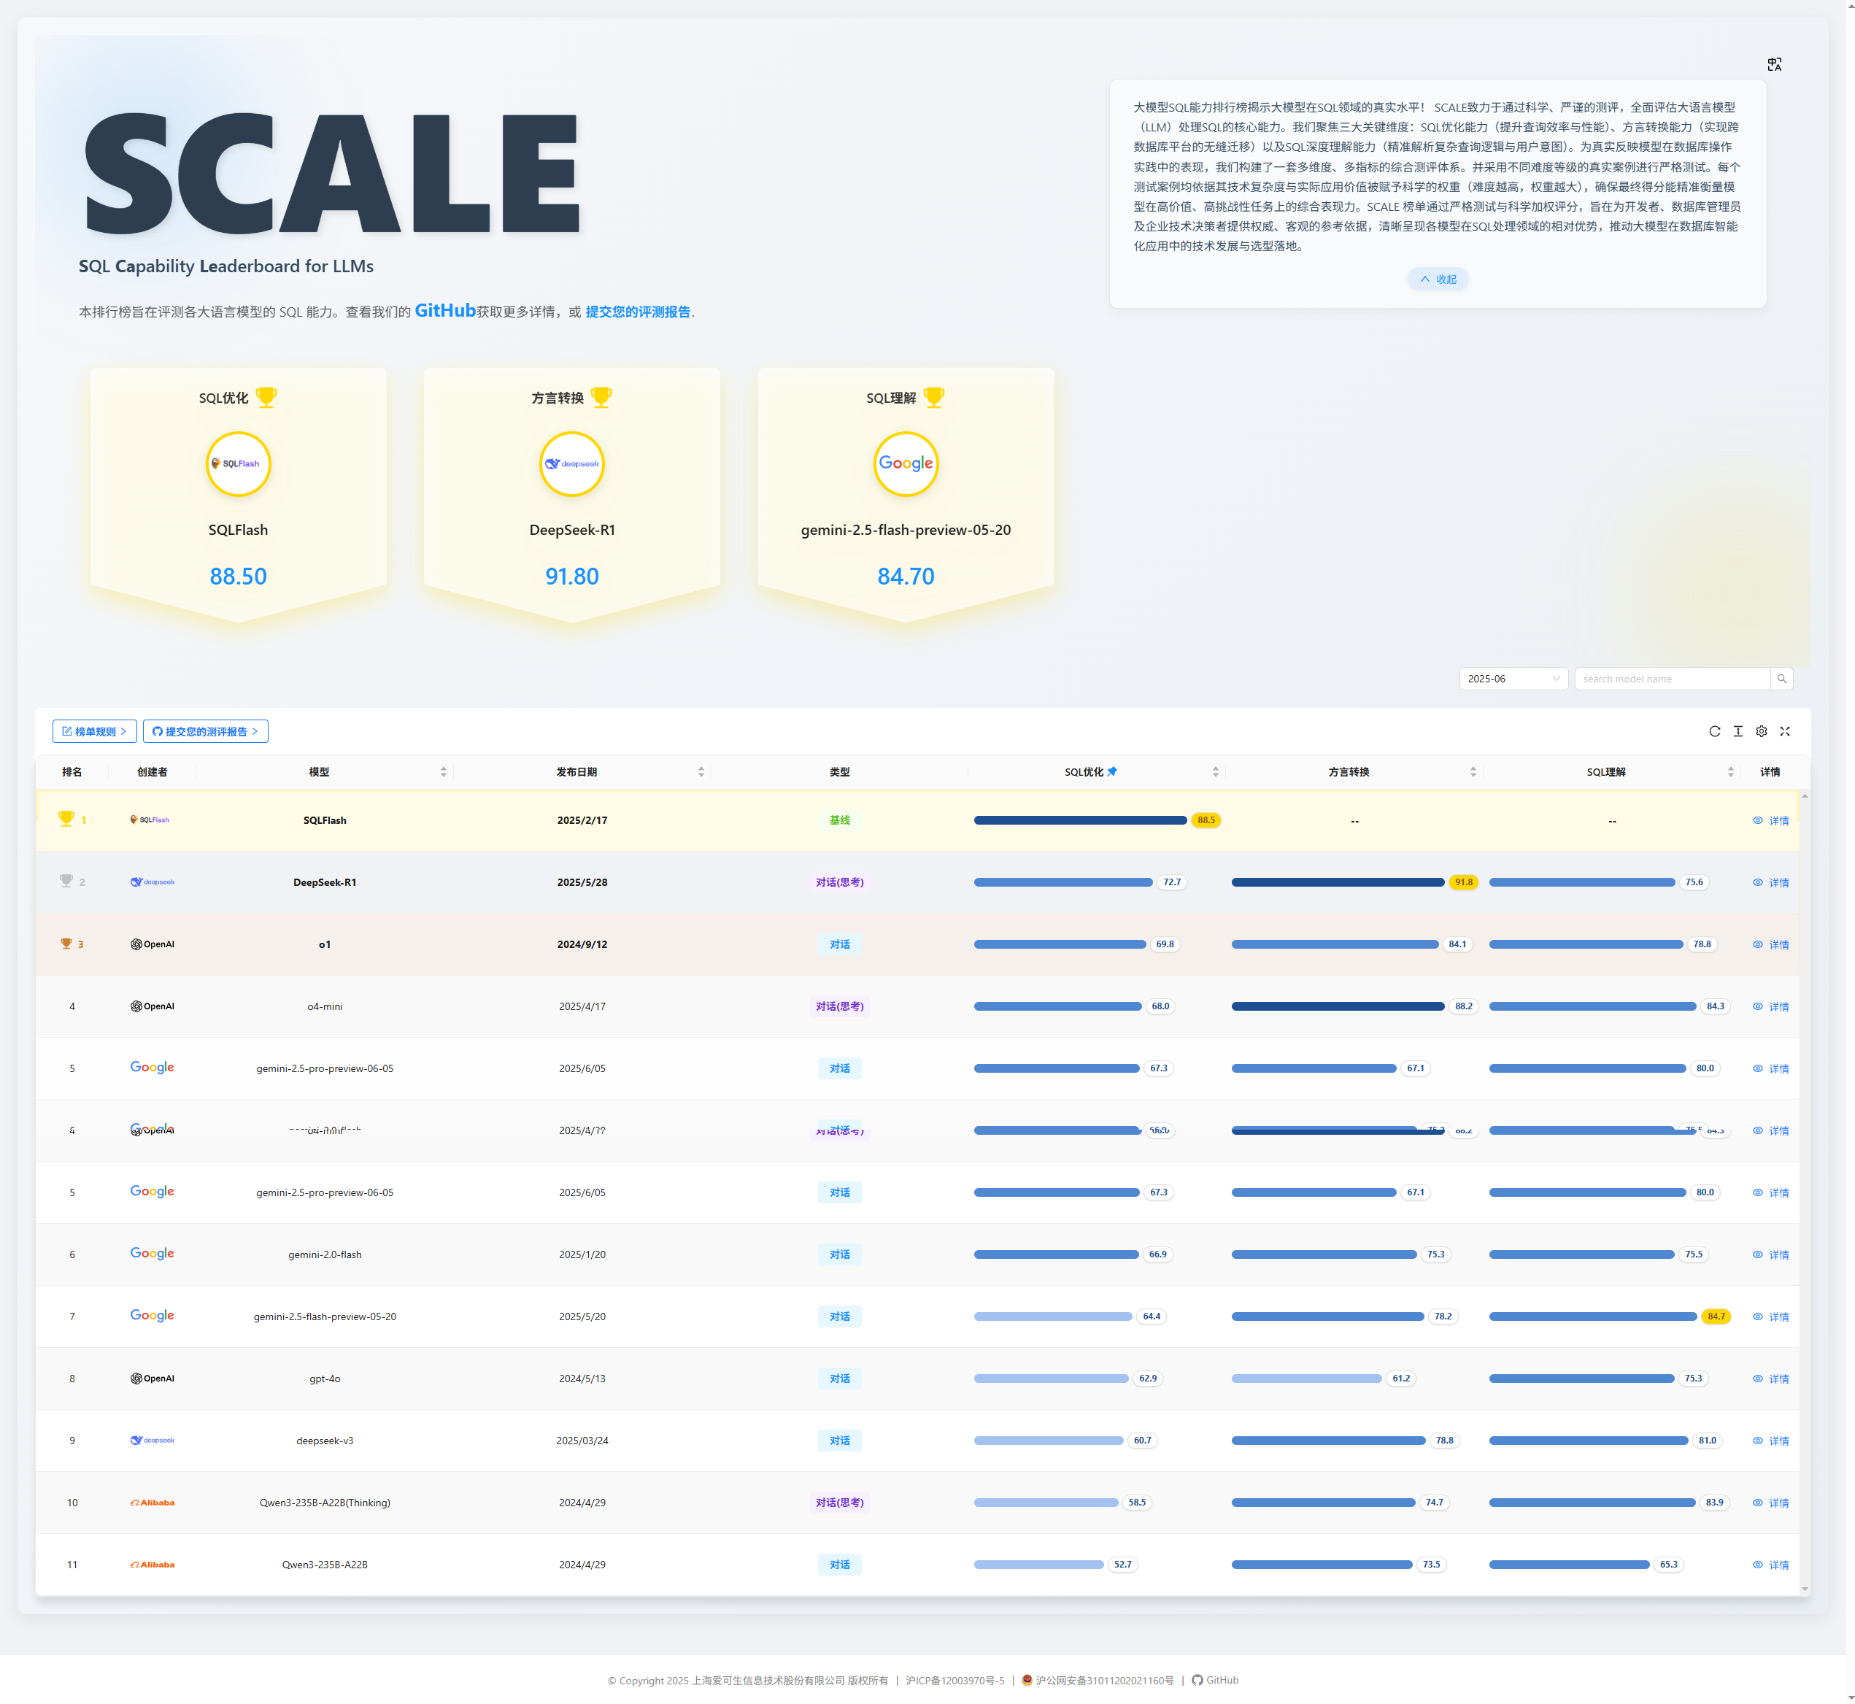
Task: Click DeepSeek-R1 方言转换 progress bar with score 91.8
Action: click(x=1338, y=882)
